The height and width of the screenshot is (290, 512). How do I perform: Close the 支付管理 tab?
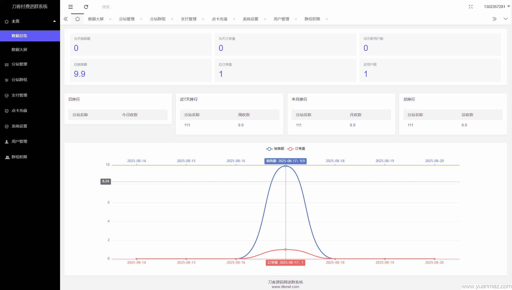click(203, 19)
